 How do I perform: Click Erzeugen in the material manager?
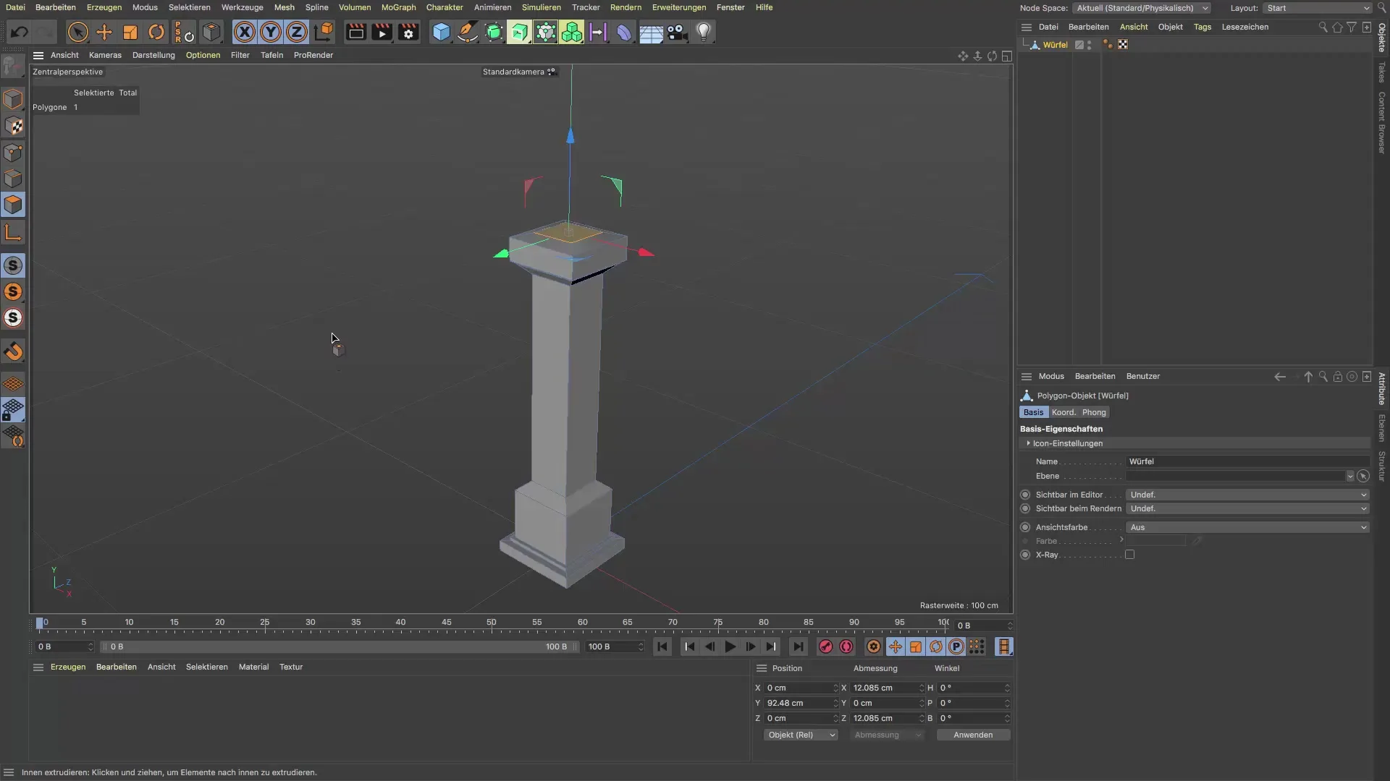pos(68,667)
